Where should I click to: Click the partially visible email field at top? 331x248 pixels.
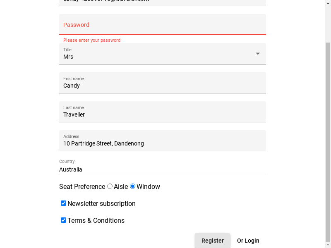pyautogui.click(x=162, y=2)
